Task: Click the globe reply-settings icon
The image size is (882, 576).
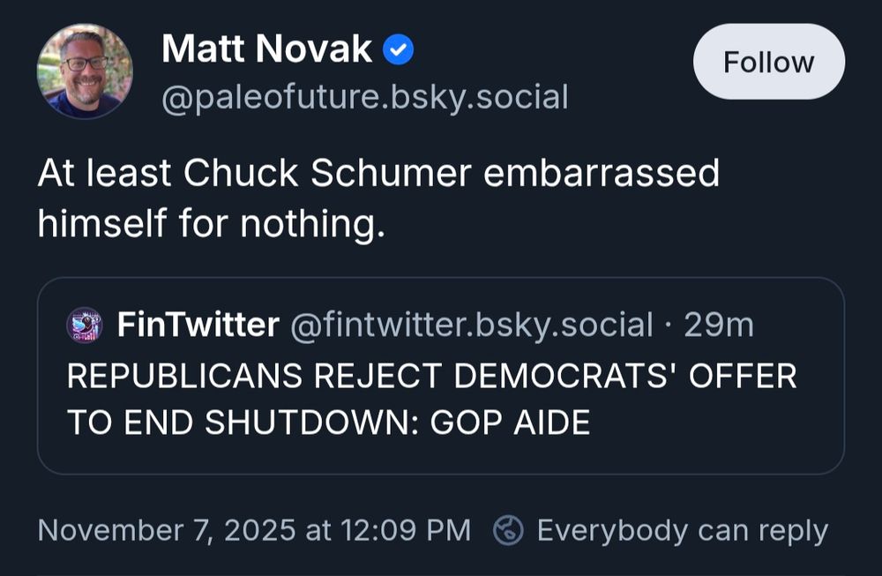Action: coord(508,530)
